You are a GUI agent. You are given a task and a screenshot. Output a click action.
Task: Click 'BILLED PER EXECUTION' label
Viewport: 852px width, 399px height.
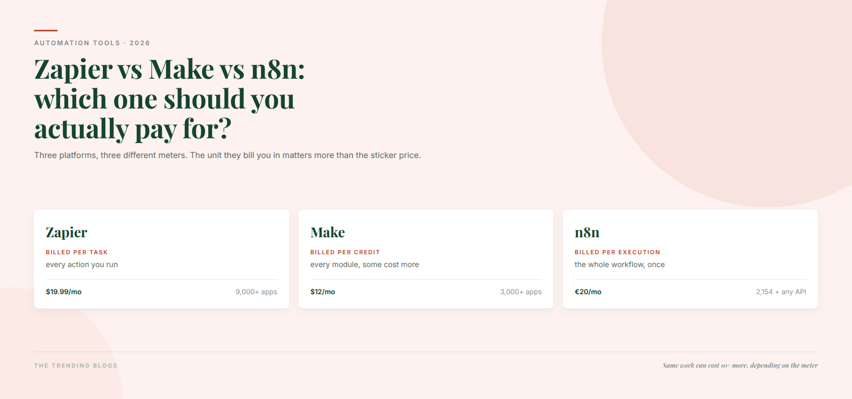[617, 252]
